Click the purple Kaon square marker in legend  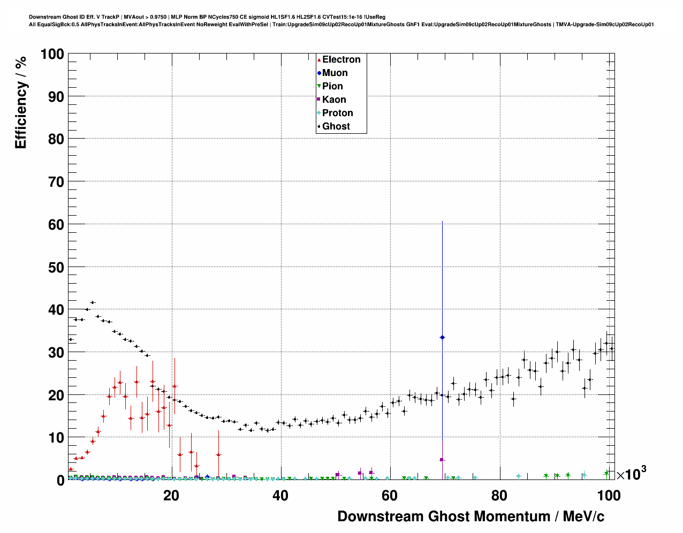(319, 100)
